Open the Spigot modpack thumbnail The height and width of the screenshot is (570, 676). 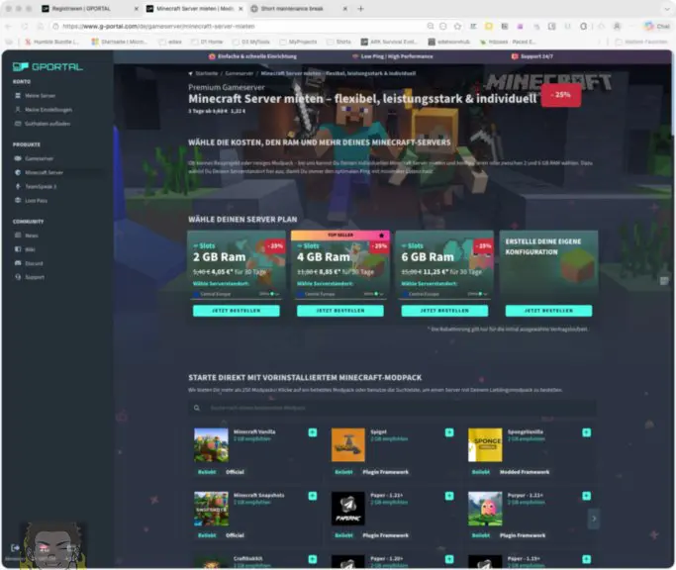pos(348,445)
